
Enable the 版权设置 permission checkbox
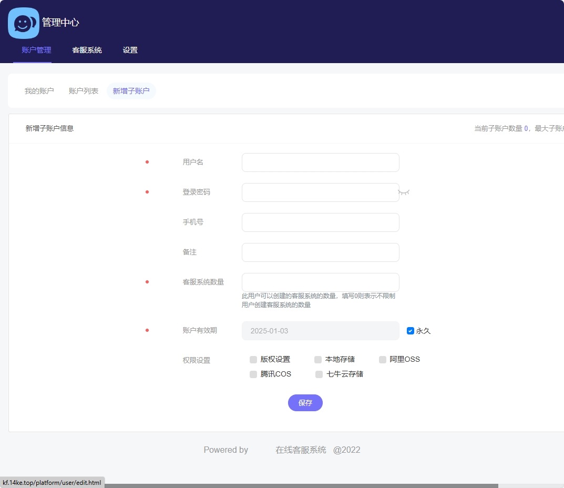tap(253, 360)
